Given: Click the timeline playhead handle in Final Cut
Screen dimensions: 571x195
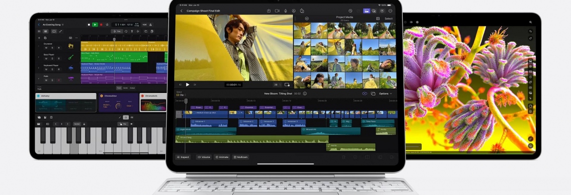Looking at the screenshot, I should [x=186, y=101].
